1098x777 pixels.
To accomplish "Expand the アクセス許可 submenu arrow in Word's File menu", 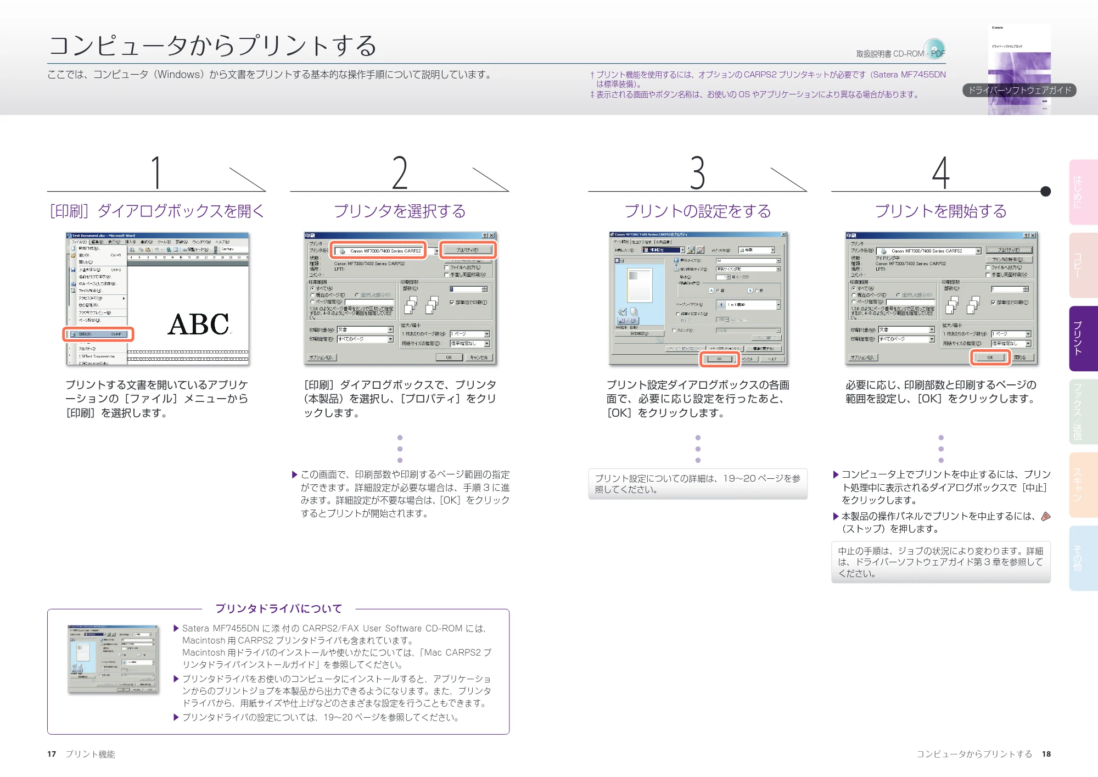I will [x=124, y=298].
